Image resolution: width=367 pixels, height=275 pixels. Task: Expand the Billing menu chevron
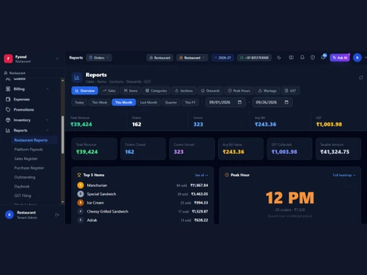point(48,89)
